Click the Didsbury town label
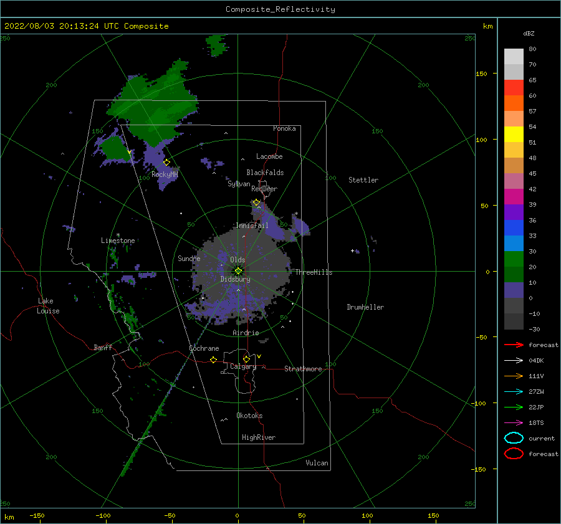This screenshot has height=524, width=561. 235,279
